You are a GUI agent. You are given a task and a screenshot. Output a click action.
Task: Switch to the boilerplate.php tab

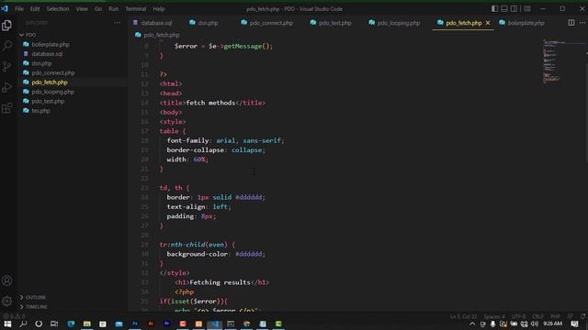click(526, 23)
